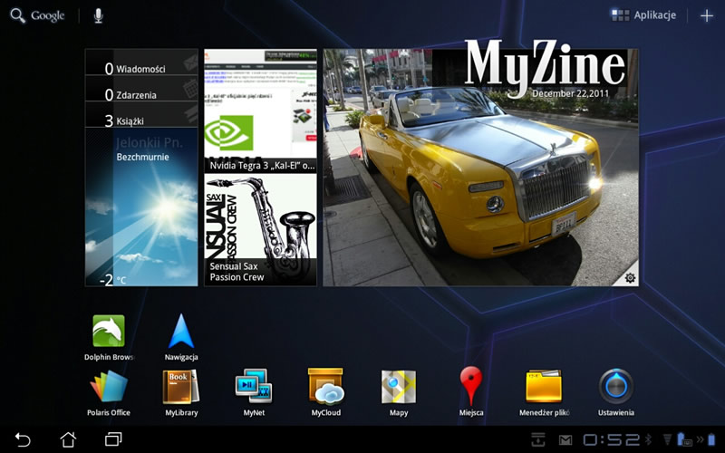Open Menedżer plików file manager

[x=544, y=393]
